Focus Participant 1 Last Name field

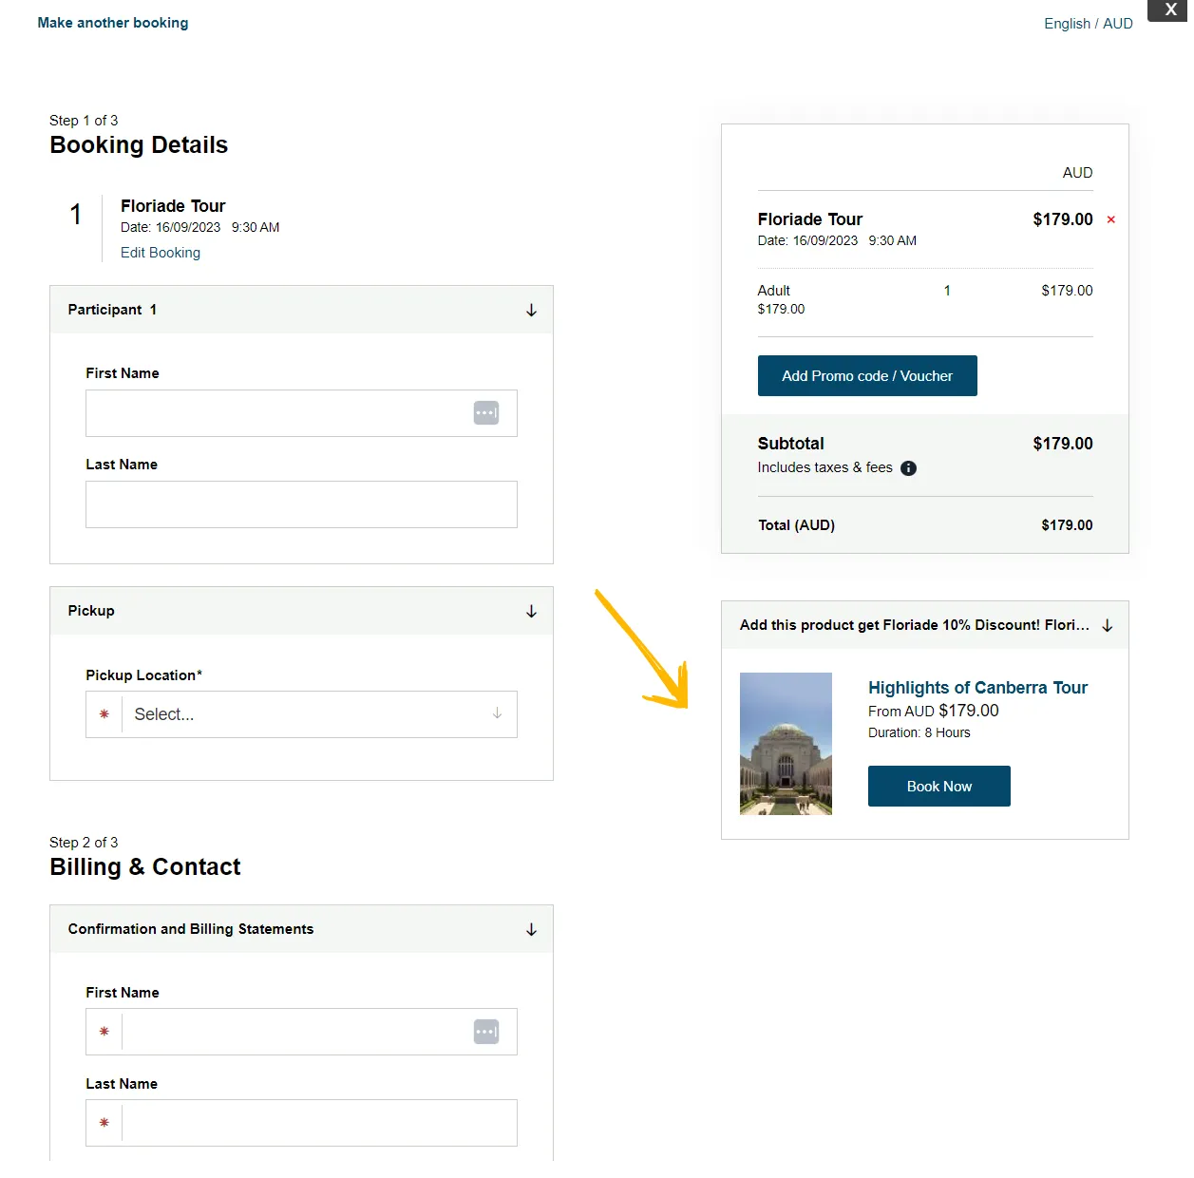pyautogui.click(x=301, y=504)
